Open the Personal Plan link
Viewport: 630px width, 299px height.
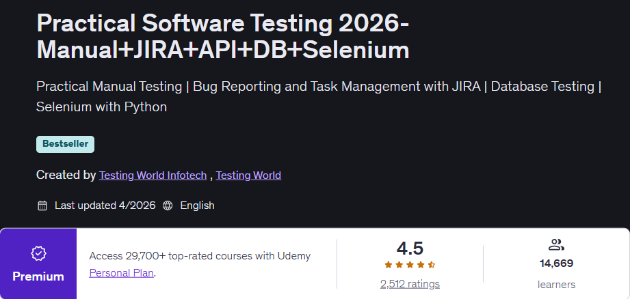tap(121, 273)
